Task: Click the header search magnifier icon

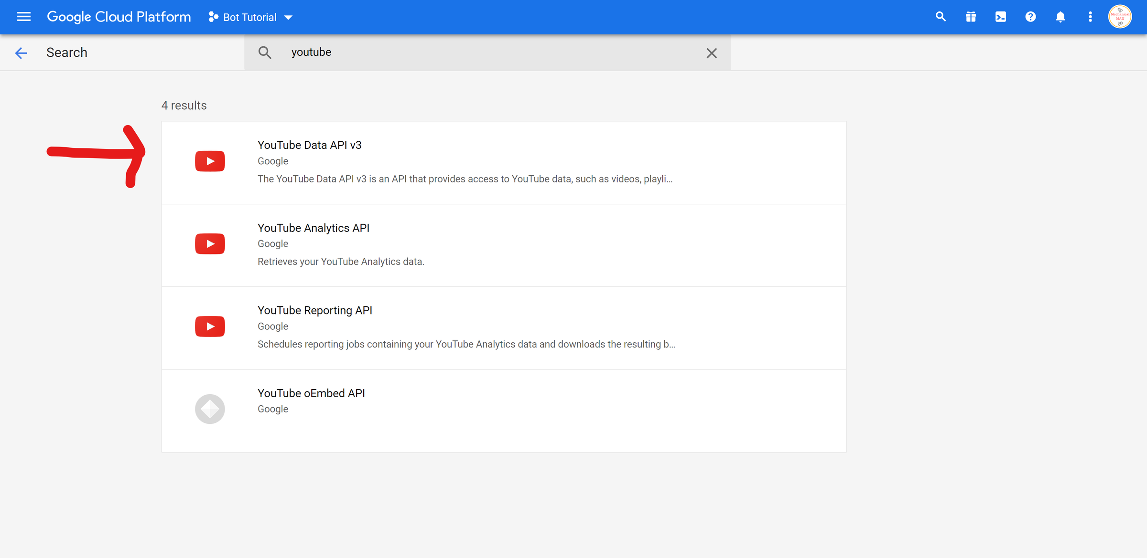Action: pos(940,17)
